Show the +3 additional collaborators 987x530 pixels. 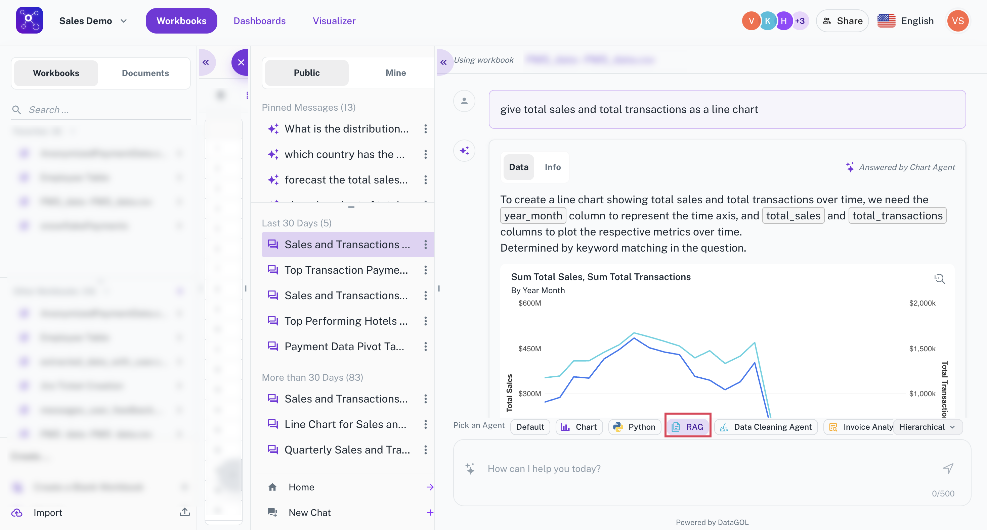click(x=800, y=21)
